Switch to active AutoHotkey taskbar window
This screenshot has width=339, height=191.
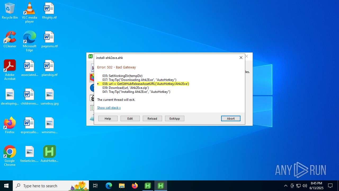(x=161, y=186)
